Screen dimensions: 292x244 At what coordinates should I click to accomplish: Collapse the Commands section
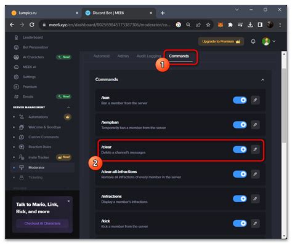[262, 80]
